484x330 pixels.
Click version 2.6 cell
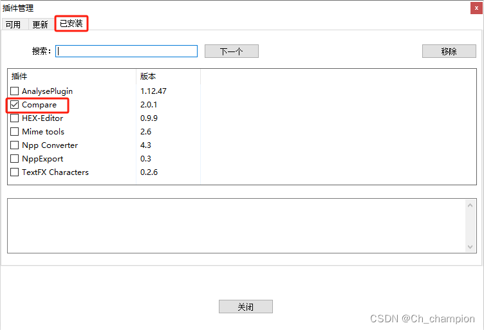[145, 132]
